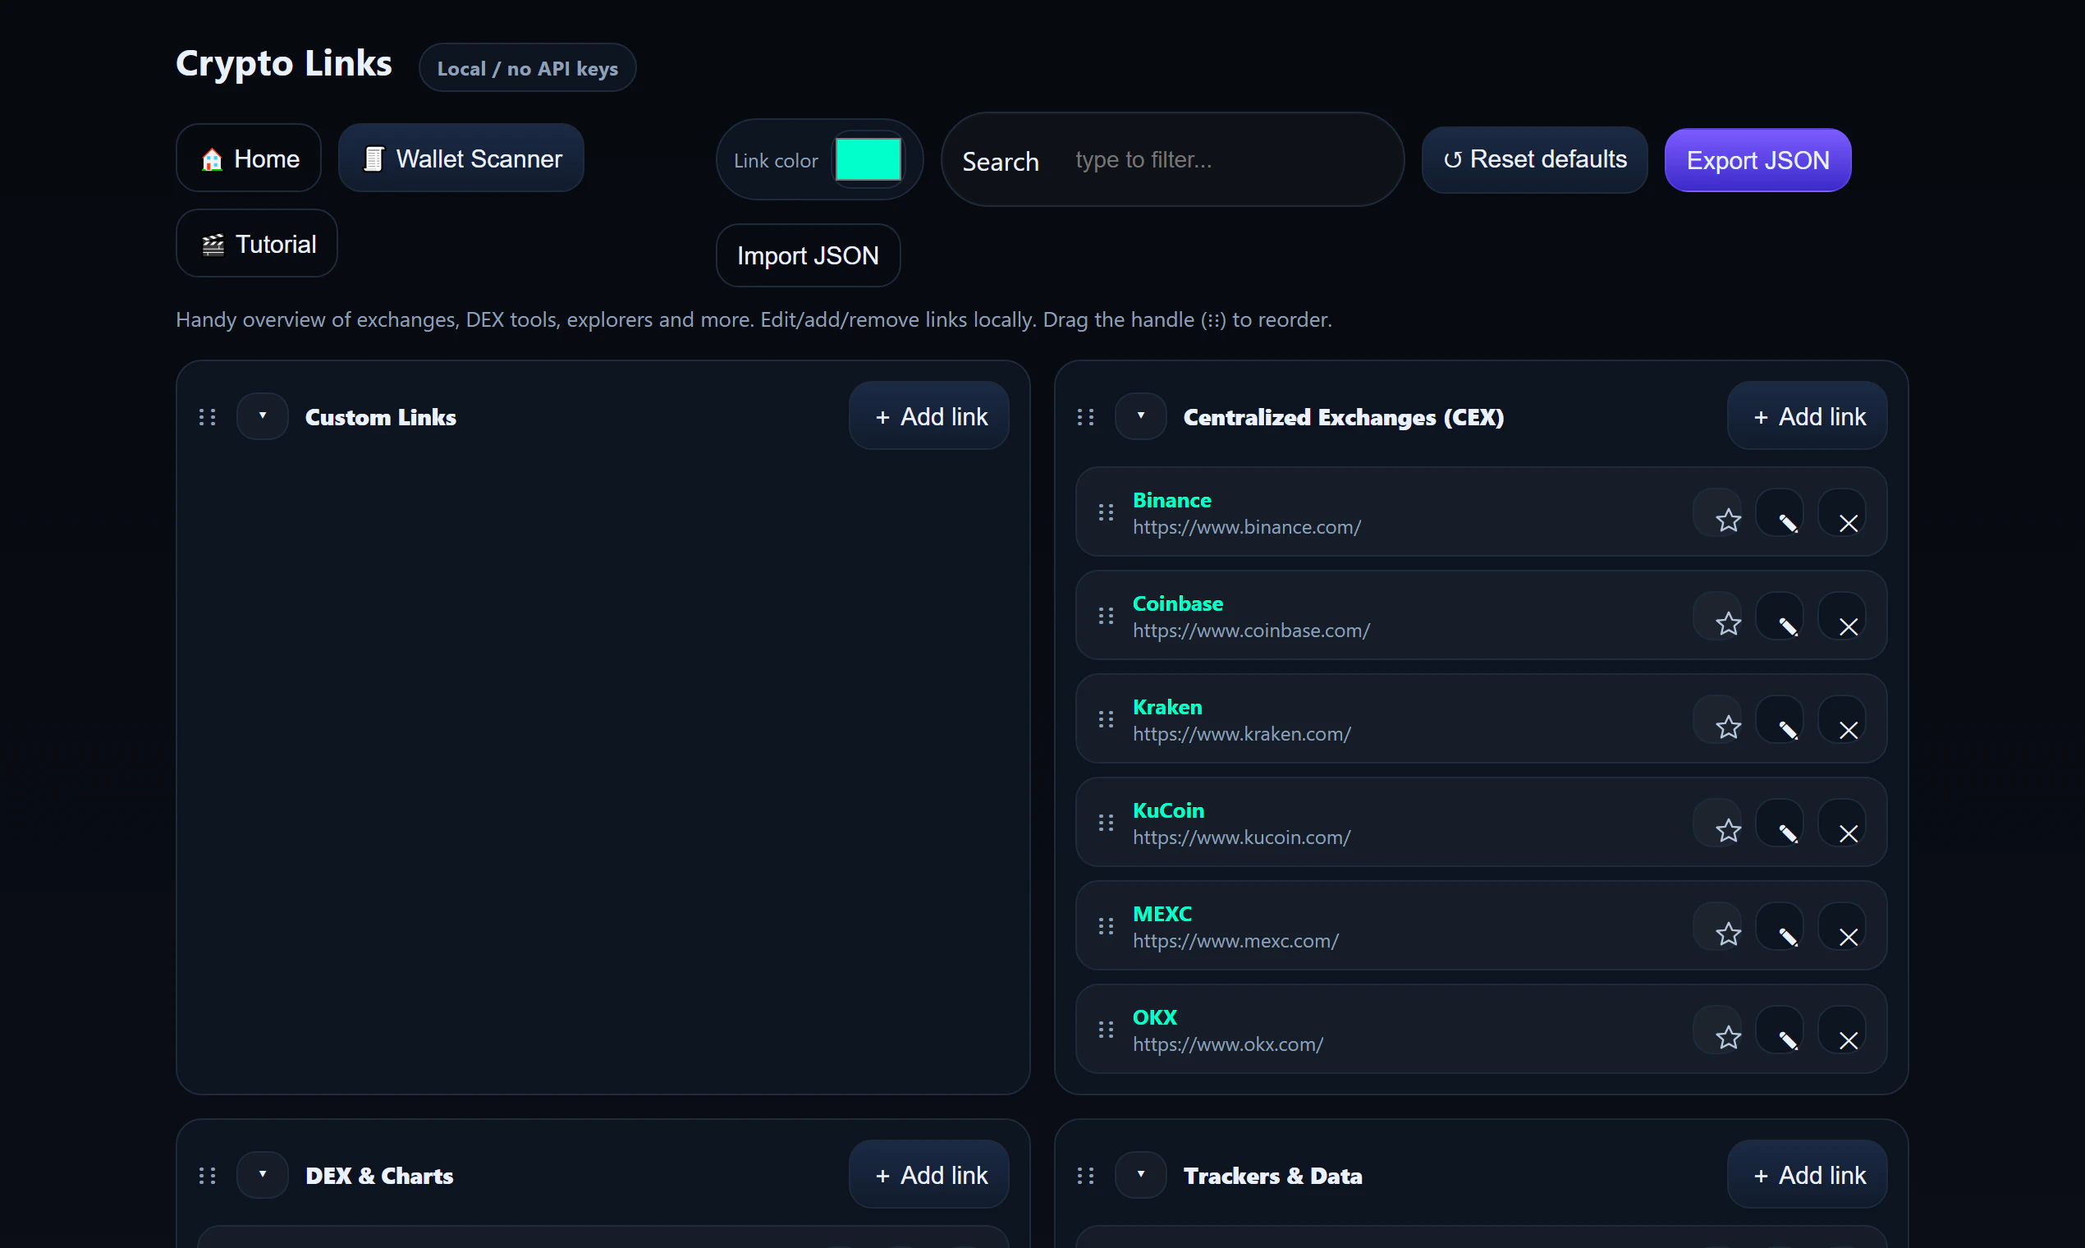Image resolution: width=2085 pixels, height=1248 pixels.
Task: Select the MEXC row drag handle
Action: click(1106, 926)
